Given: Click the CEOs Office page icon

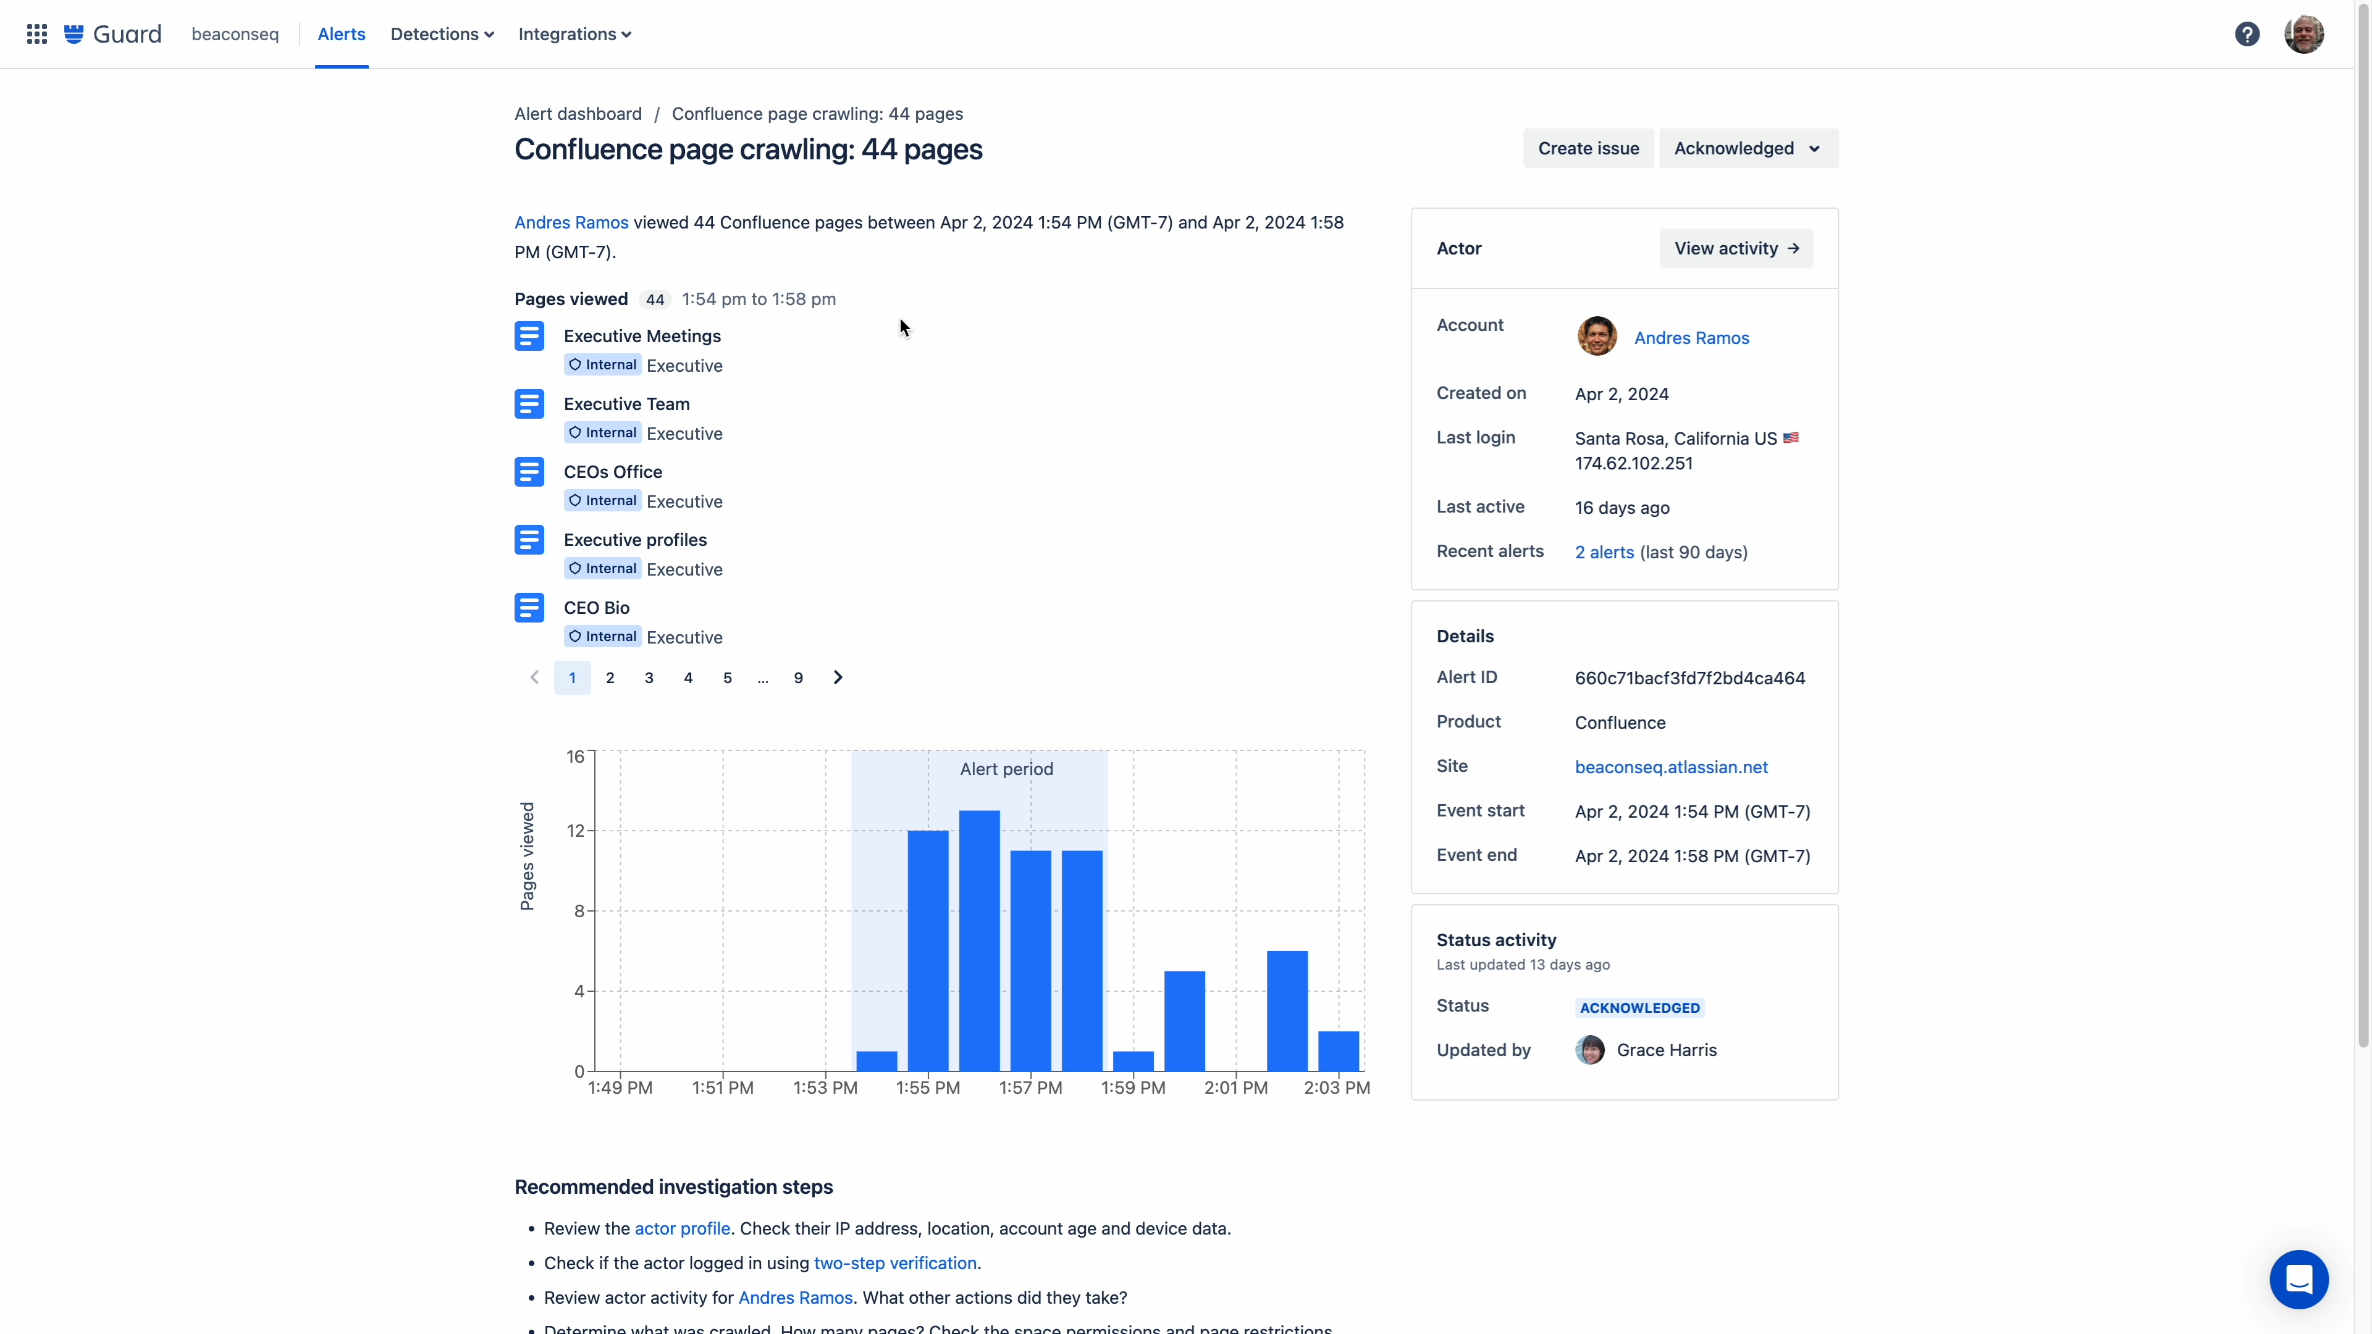Looking at the screenshot, I should tap(529, 472).
